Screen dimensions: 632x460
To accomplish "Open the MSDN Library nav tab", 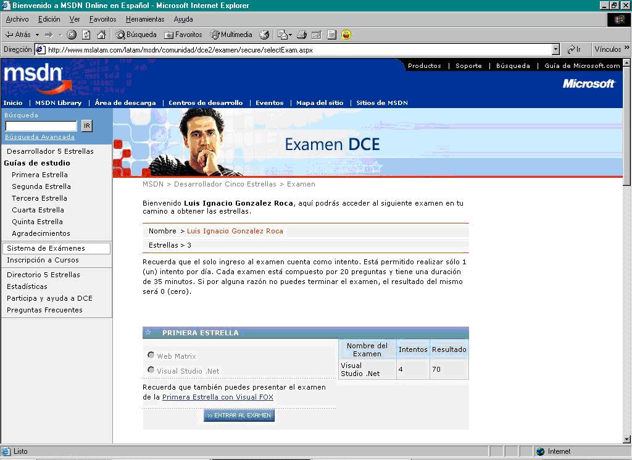I will click(58, 102).
